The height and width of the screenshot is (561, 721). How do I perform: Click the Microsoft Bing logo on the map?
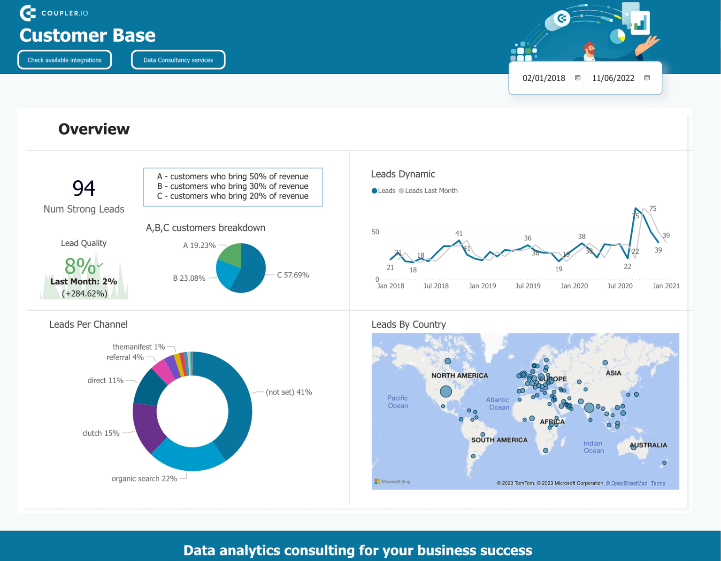tap(392, 481)
